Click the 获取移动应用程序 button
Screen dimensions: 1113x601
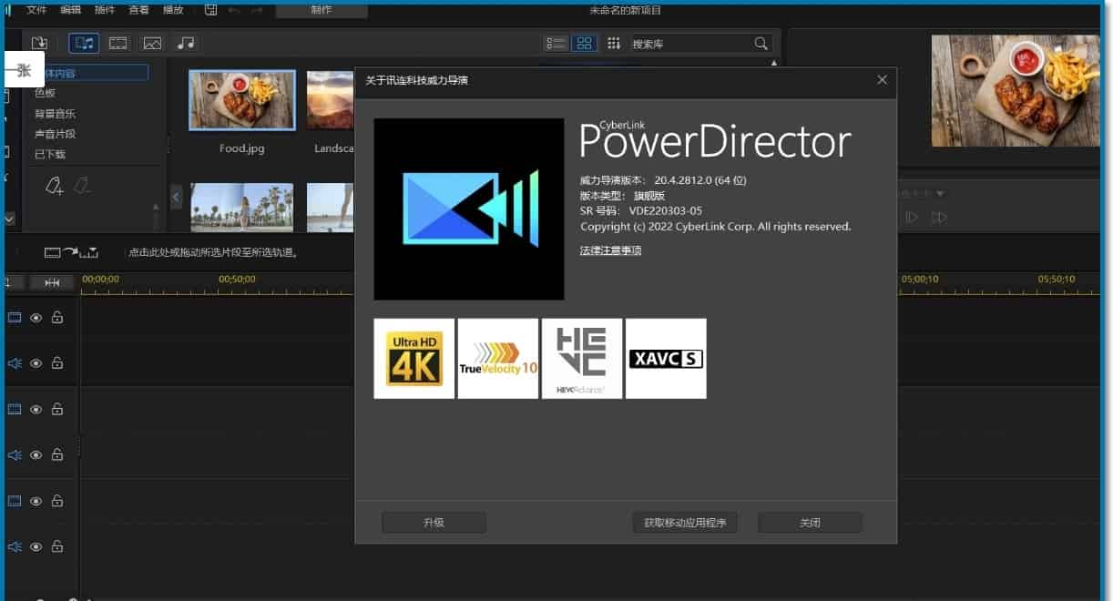point(685,523)
